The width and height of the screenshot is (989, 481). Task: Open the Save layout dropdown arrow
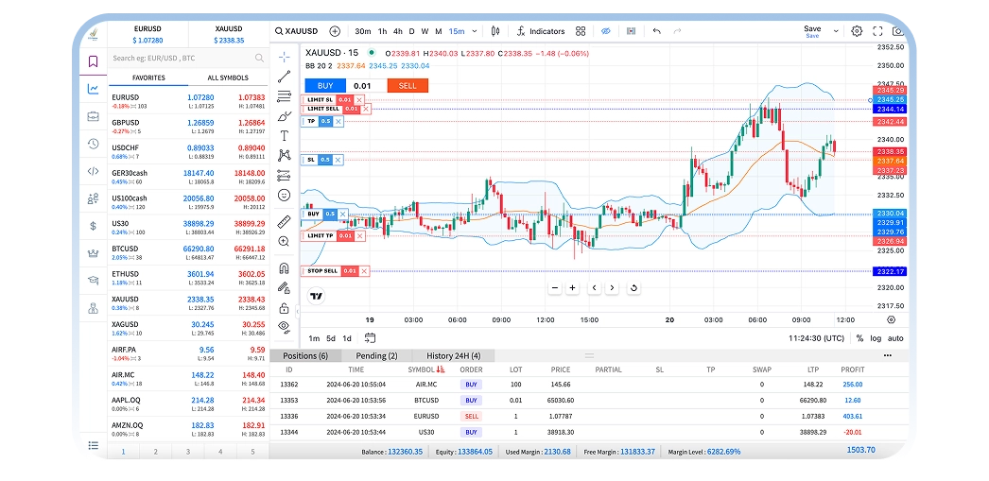(837, 31)
